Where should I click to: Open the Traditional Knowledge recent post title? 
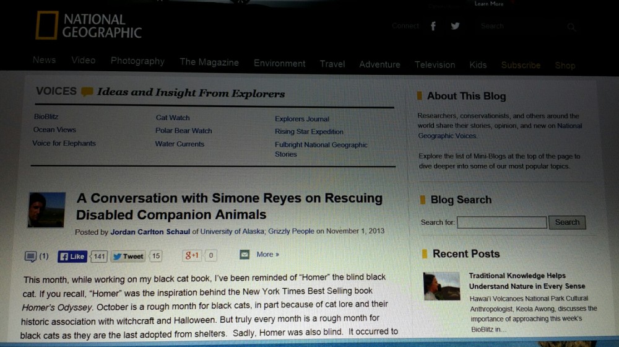pos(527,281)
